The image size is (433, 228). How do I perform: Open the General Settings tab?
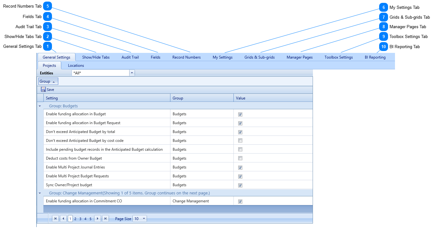[56, 57]
